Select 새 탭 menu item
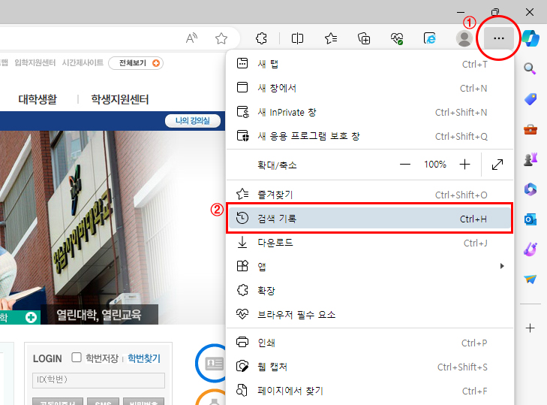547x405 pixels. tap(370, 64)
